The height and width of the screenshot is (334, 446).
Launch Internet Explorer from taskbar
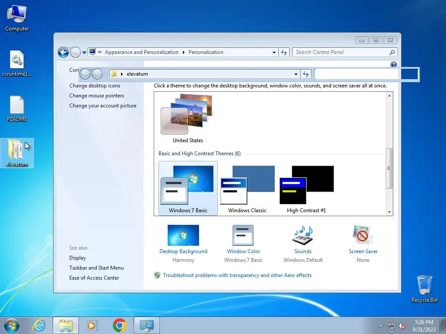39,325
